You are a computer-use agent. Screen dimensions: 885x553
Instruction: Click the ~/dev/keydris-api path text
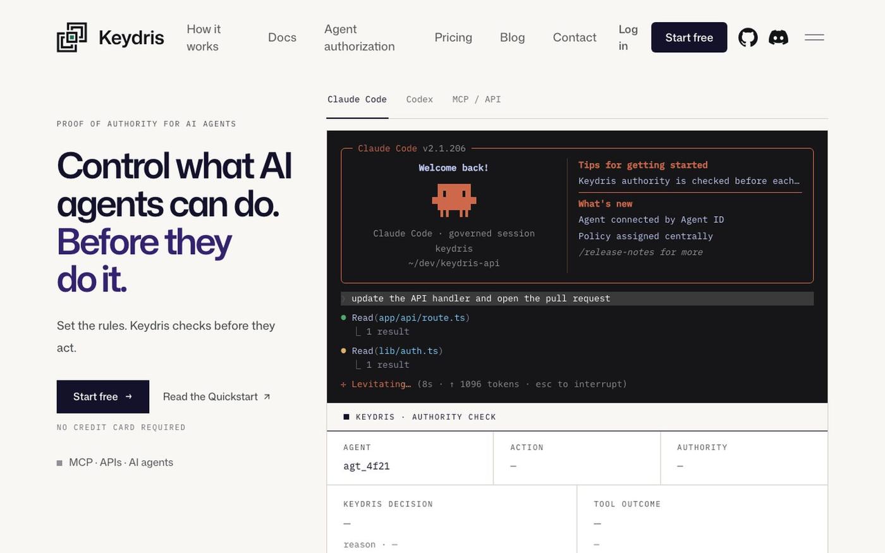[x=454, y=264]
